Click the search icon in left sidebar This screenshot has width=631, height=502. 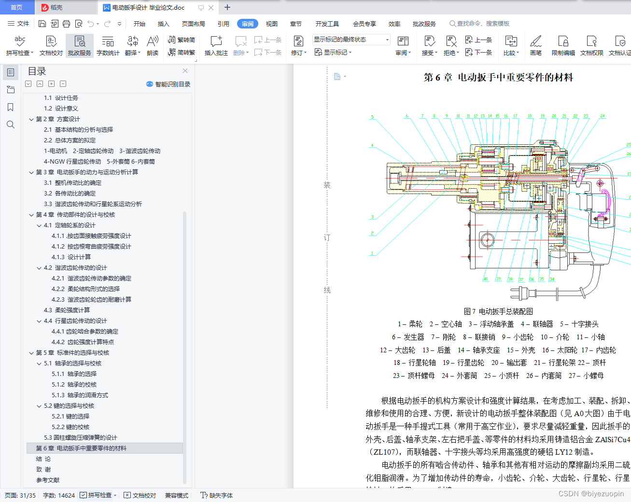[10, 125]
